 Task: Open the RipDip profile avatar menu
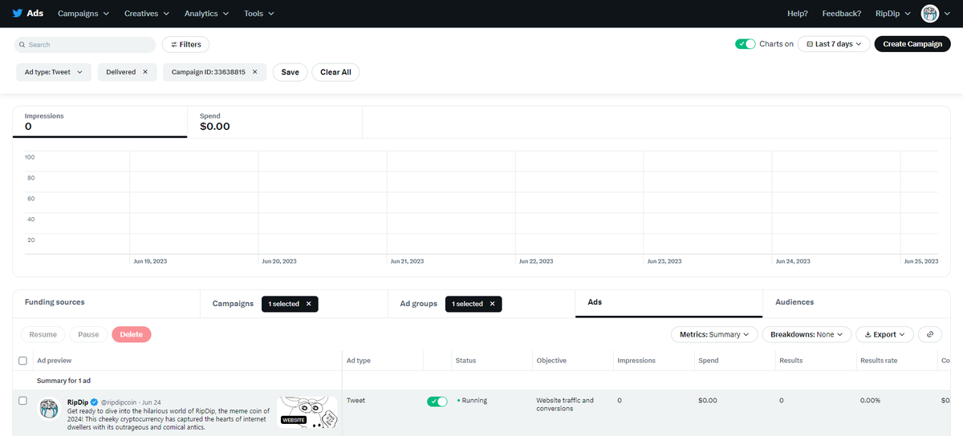(930, 14)
